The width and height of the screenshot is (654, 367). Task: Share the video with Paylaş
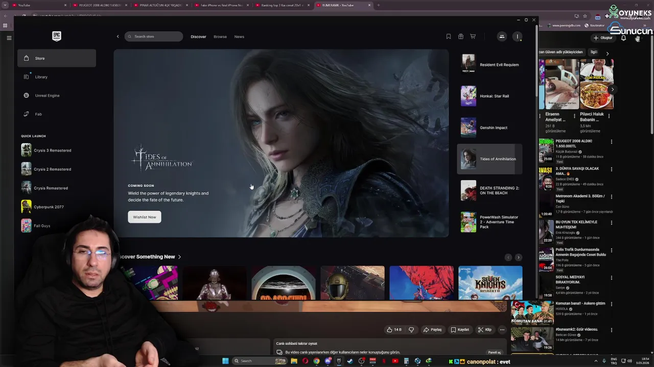coord(432,330)
